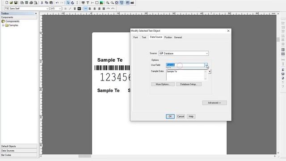Open the Use Field dropdown arrow
Image resolution: width=286 pixels, height=161 pixels.
click(206, 65)
